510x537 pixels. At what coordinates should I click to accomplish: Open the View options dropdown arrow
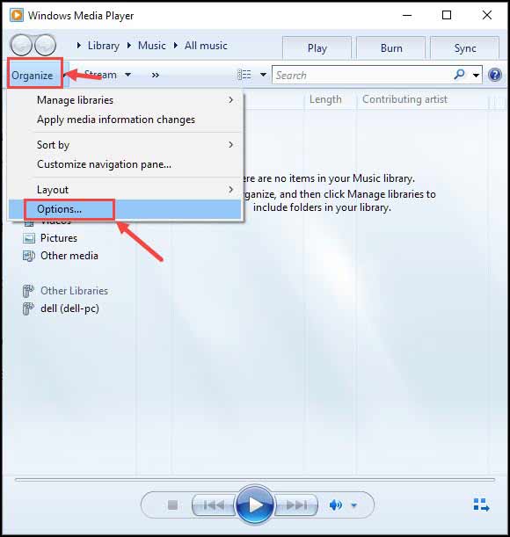pyautogui.click(x=263, y=75)
